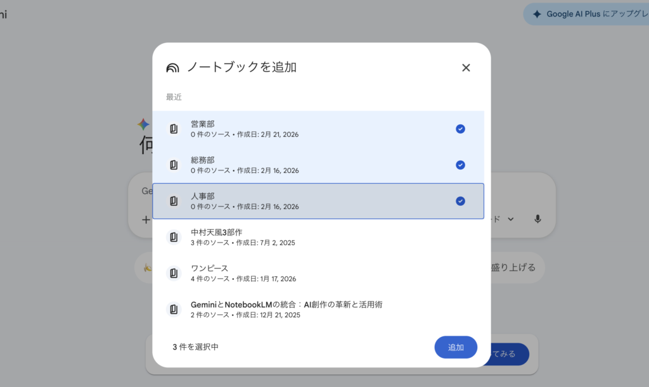Click the notebook icon next to 人事部
Screen dimensions: 649x387
[x=172, y=201]
